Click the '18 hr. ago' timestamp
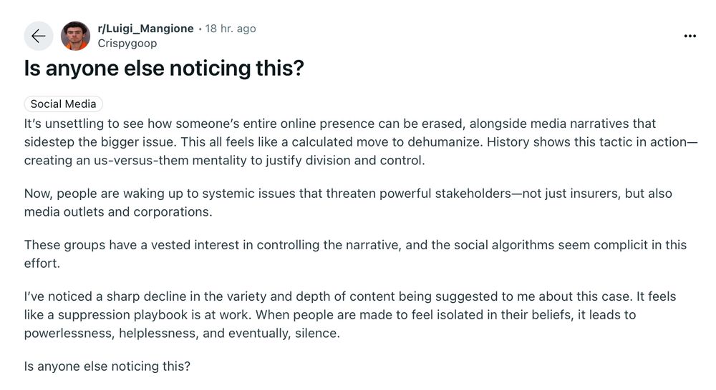This screenshot has height=390, width=716. tap(231, 29)
